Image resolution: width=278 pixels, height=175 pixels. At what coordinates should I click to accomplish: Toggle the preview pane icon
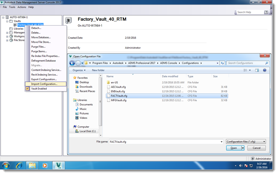tap(257, 70)
